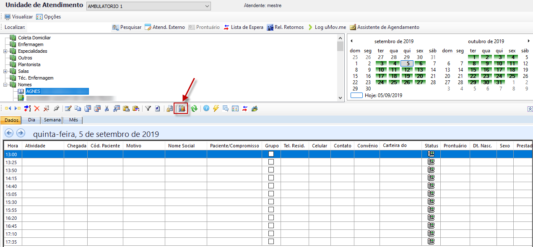Select October 15 in the calendar

coord(473,70)
